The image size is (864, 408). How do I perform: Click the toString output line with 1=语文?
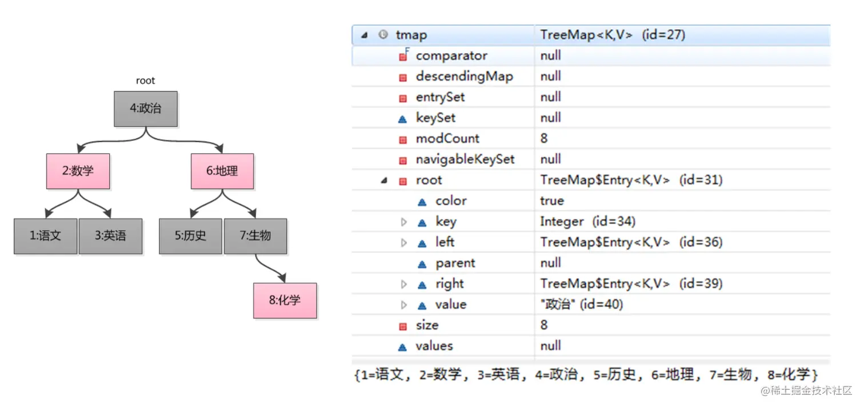click(x=587, y=375)
